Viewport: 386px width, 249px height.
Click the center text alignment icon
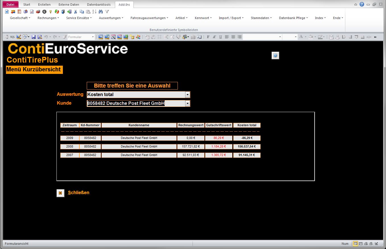[233, 37]
